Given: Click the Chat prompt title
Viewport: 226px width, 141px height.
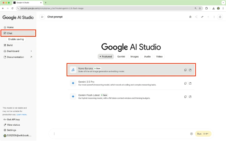Looking at the screenshot, I should 55,17.
